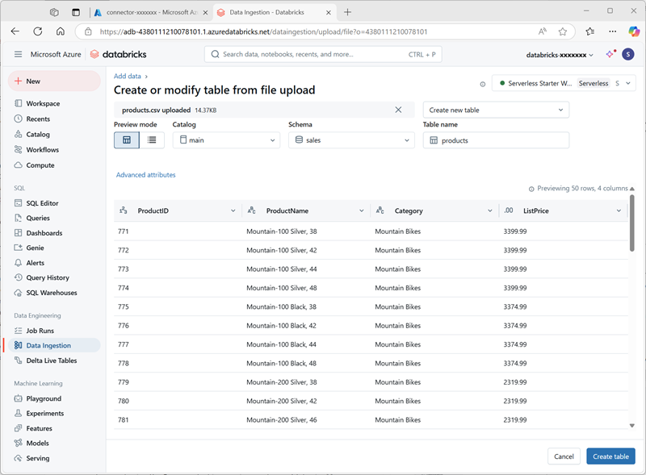This screenshot has width=646, height=475.
Task: Open the Schema sales dropdown
Action: [351, 140]
